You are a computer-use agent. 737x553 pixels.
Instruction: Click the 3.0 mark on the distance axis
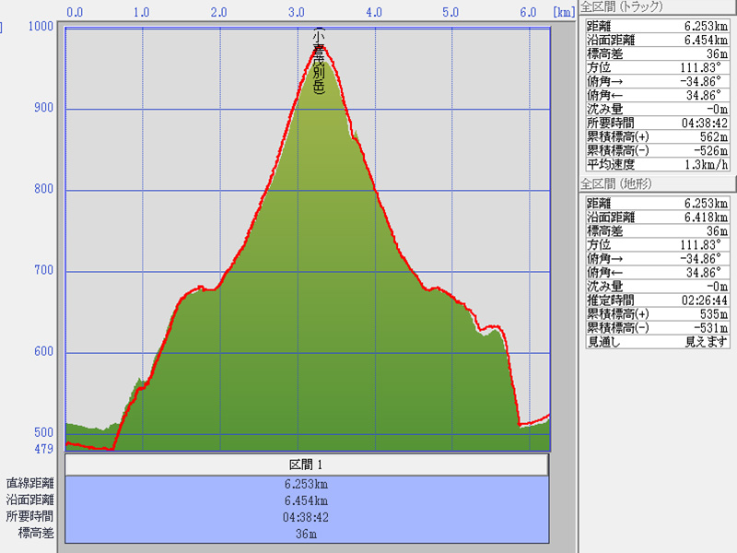point(297,12)
